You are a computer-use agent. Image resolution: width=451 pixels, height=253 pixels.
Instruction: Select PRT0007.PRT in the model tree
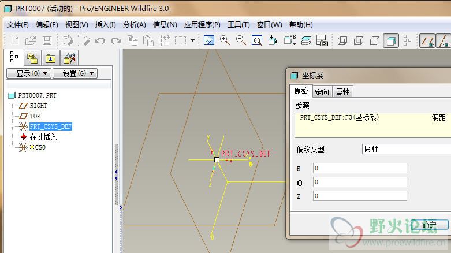(37, 95)
